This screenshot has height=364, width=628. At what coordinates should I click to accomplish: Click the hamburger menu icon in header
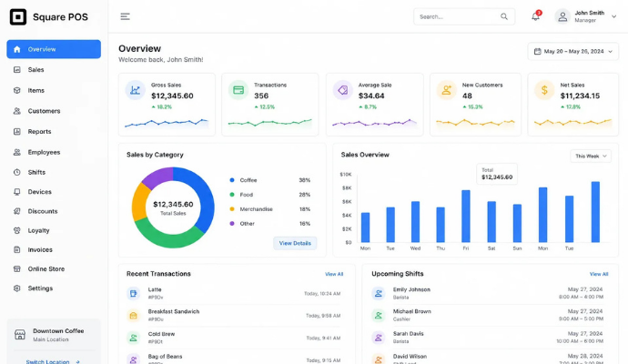click(x=125, y=16)
